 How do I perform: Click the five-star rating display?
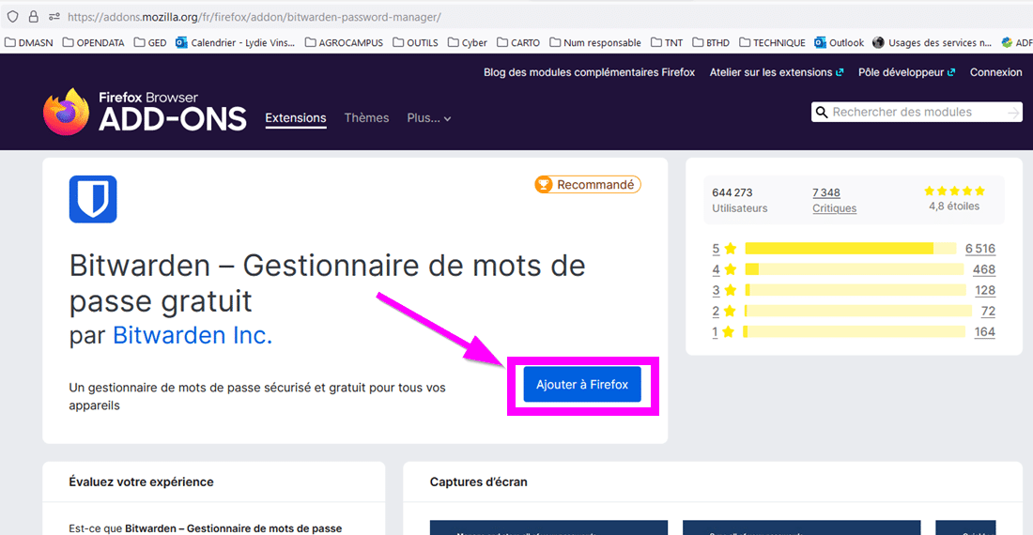pos(954,191)
